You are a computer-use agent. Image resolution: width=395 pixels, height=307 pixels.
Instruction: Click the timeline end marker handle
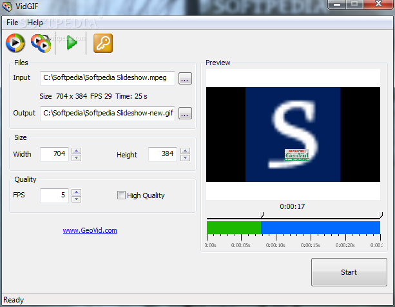(381, 215)
